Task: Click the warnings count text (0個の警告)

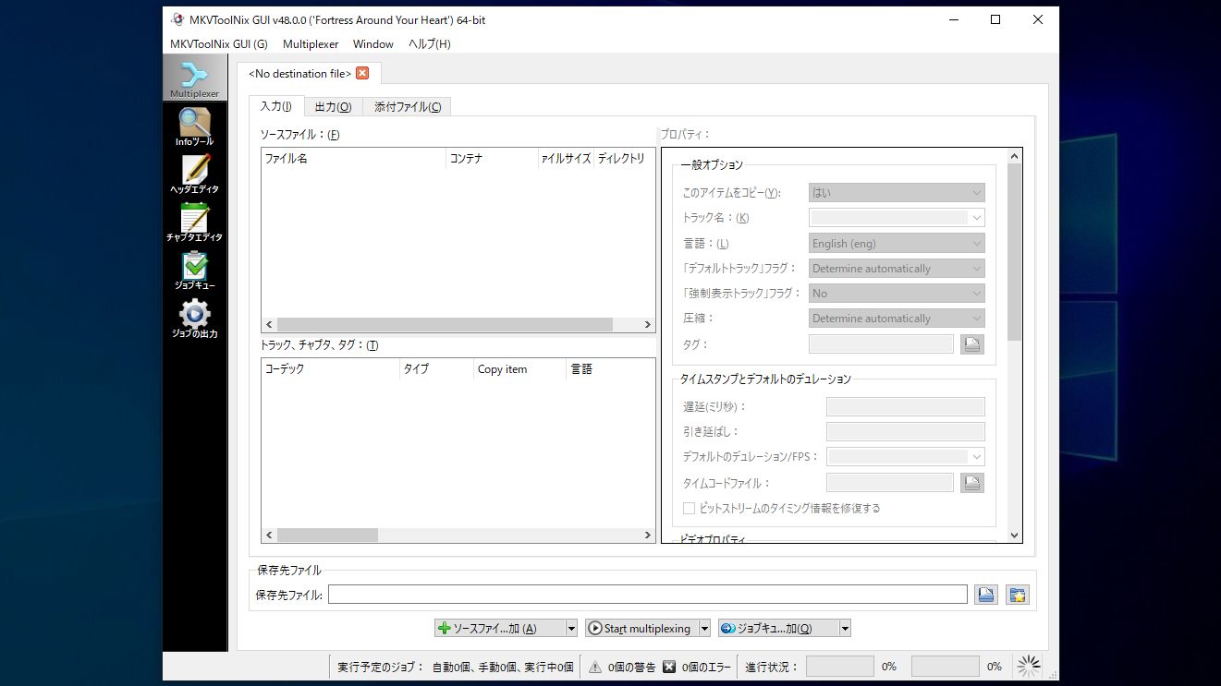Action: click(630, 667)
